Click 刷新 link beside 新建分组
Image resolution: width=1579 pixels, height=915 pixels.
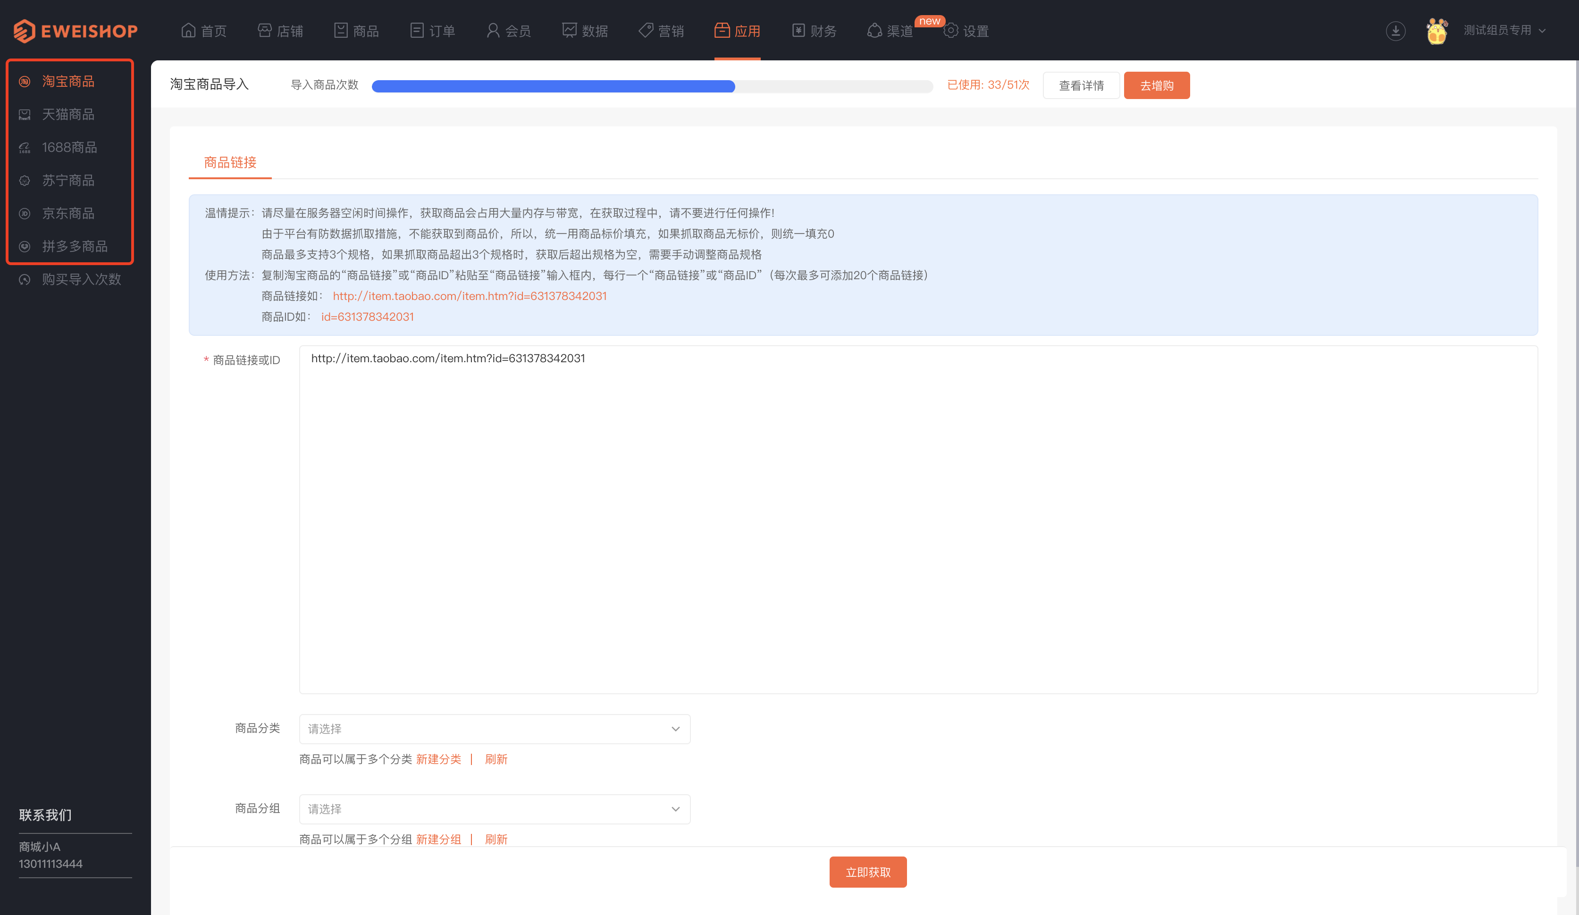pos(496,839)
